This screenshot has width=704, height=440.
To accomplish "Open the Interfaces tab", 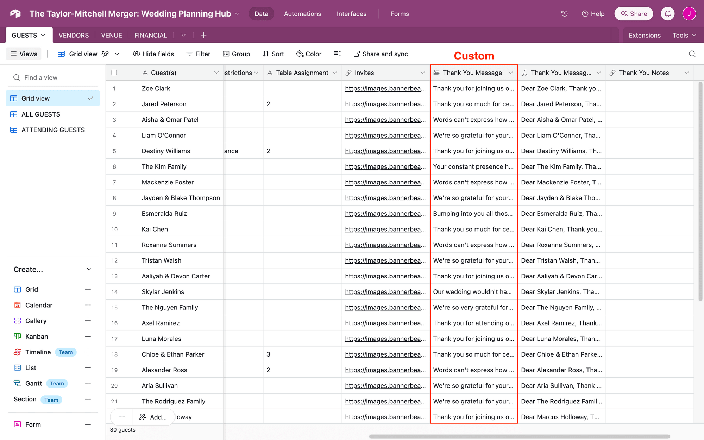I will (x=351, y=14).
